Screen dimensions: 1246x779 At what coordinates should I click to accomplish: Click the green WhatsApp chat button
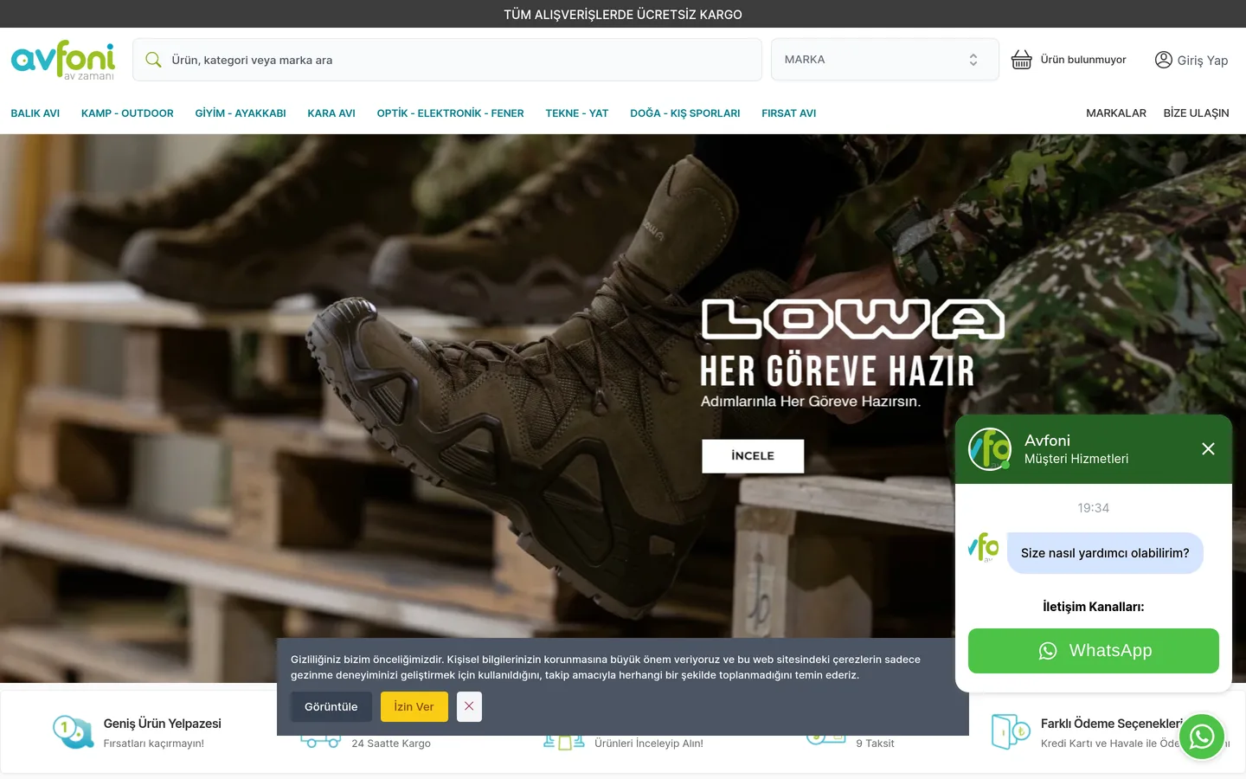click(x=1094, y=651)
